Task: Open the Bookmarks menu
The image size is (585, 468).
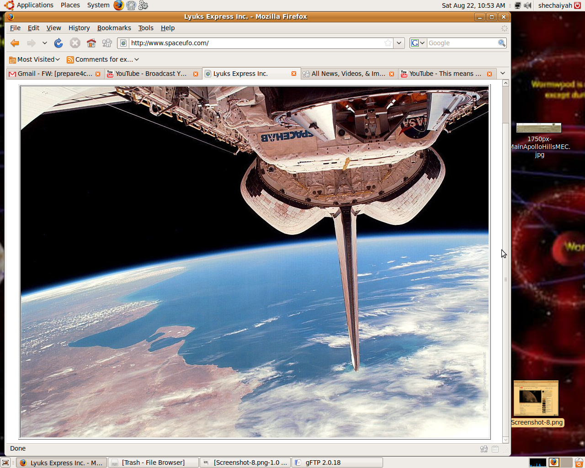Action: pyautogui.click(x=114, y=28)
